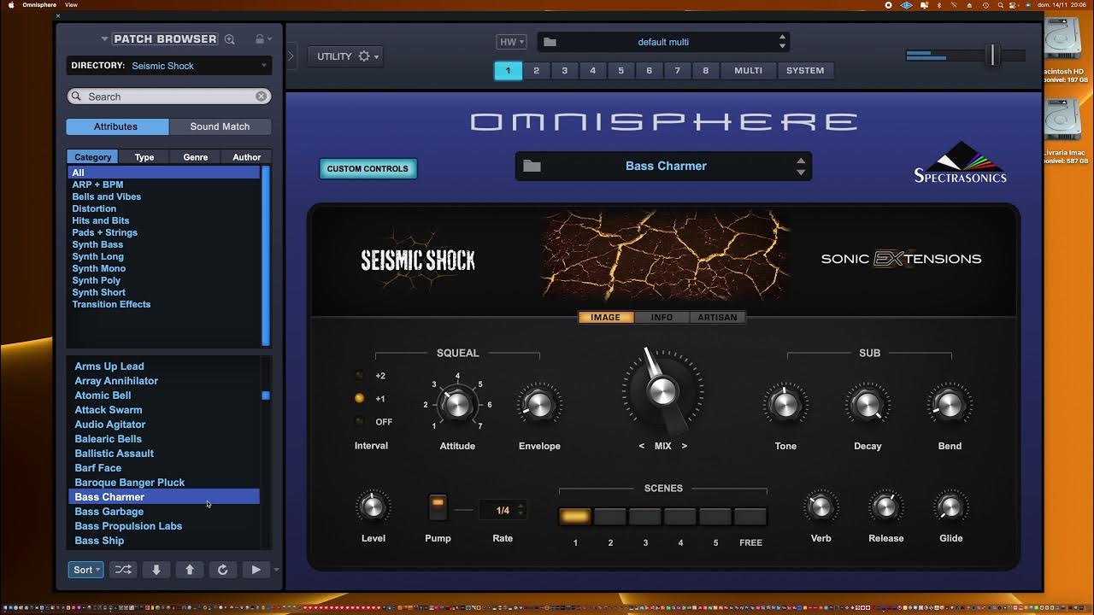The width and height of the screenshot is (1094, 615).
Task: Click the lock icon in Patch Browser header
Action: [260, 39]
